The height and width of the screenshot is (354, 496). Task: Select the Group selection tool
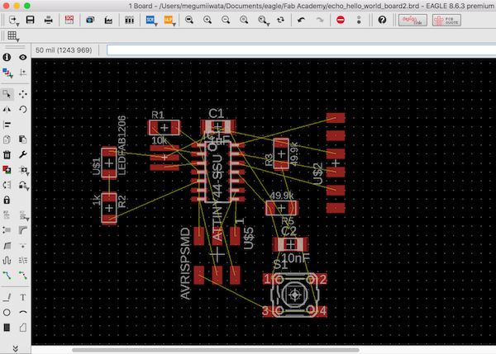click(7, 94)
